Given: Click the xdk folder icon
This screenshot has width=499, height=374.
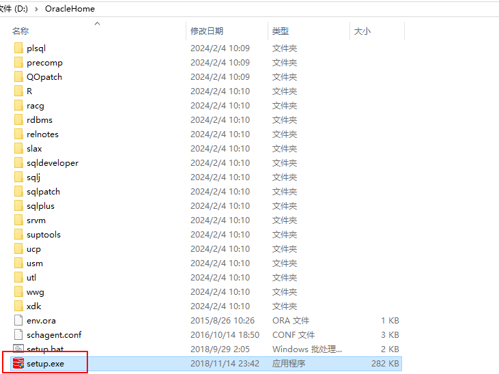Looking at the screenshot, I should [18, 306].
